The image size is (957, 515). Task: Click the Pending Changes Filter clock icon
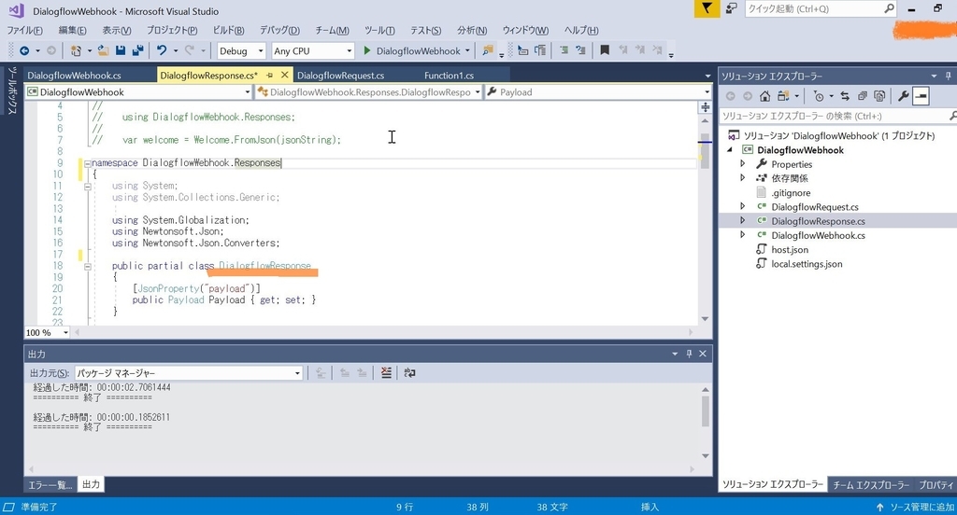click(819, 96)
